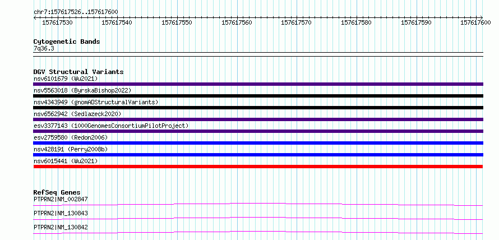
Task: Click ruler tick label 157617570
Action: [297, 22]
